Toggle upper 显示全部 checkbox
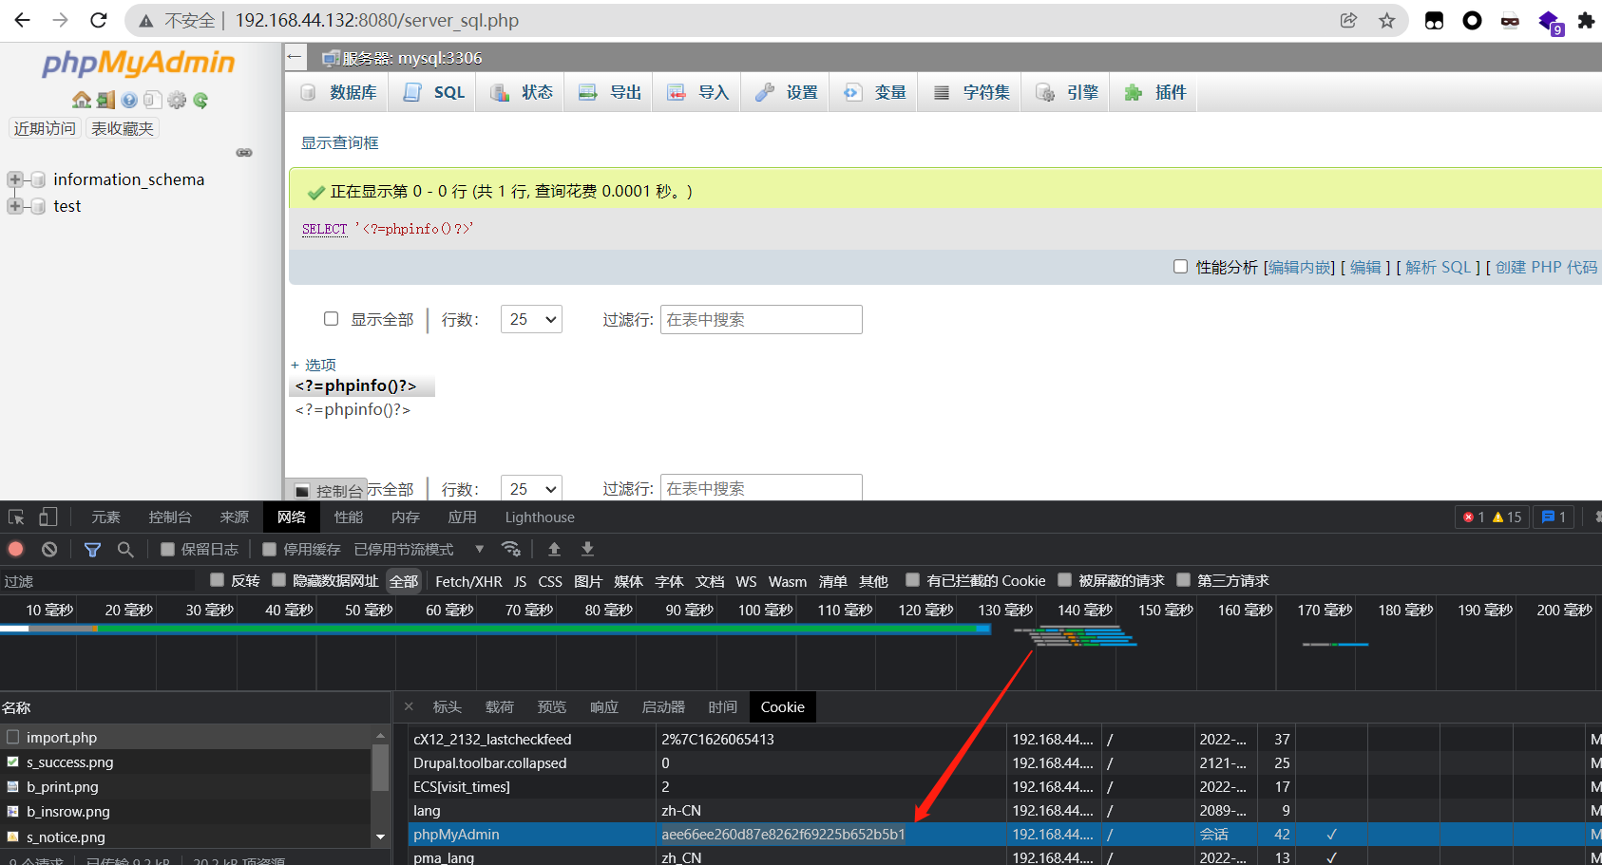The width and height of the screenshot is (1602, 865). click(x=331, y=318)
